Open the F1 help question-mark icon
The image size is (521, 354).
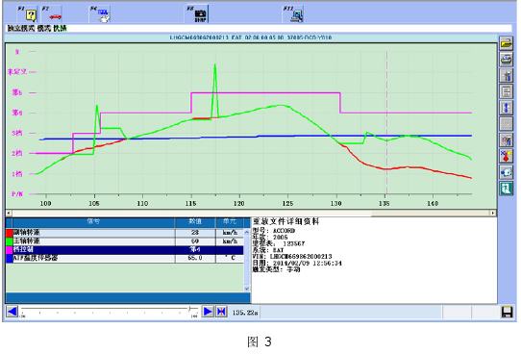pyautogui.click(x=28, y=14)
